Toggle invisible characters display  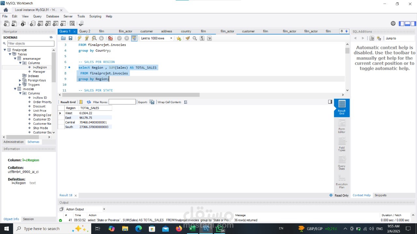(x=202, y=38)
